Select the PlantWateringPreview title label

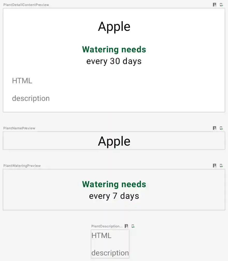[x=22, y=166]
